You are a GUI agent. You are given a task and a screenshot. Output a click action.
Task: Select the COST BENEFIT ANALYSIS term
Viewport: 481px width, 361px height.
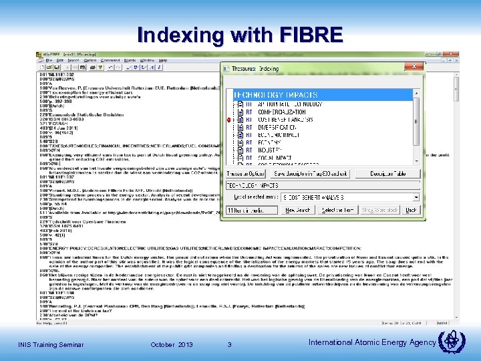(285, 120)
